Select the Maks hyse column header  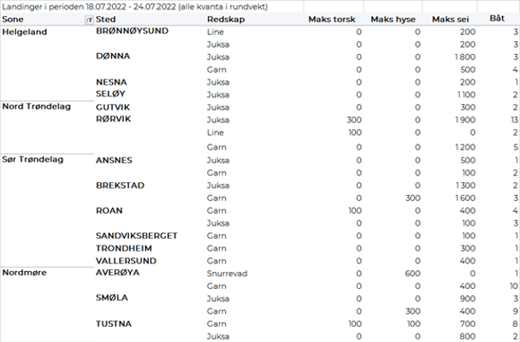tap(393, 19)
